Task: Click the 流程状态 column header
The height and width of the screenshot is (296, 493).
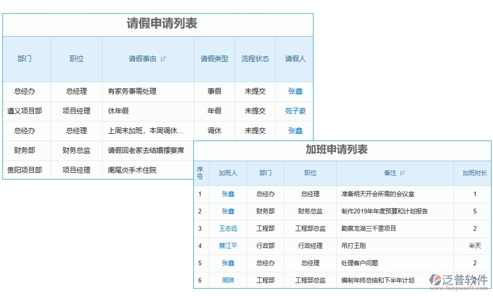Action: tap(255, 58)
